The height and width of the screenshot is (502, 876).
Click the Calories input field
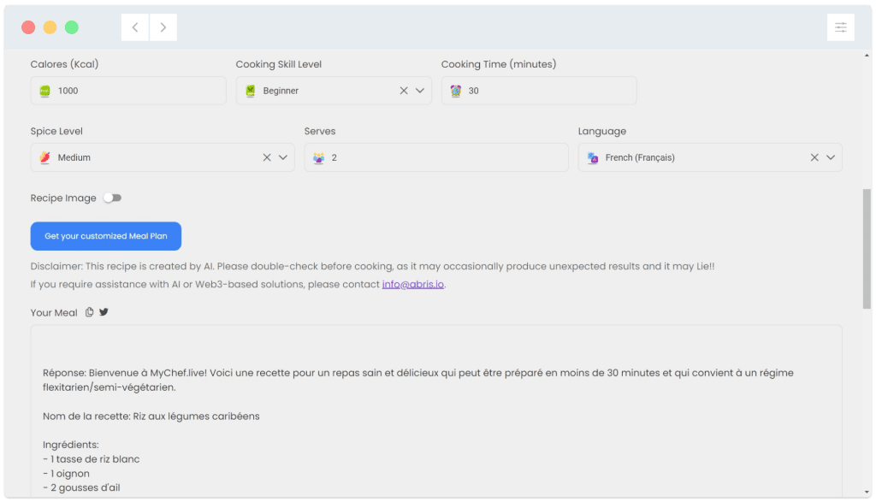[x=137, y=91]
